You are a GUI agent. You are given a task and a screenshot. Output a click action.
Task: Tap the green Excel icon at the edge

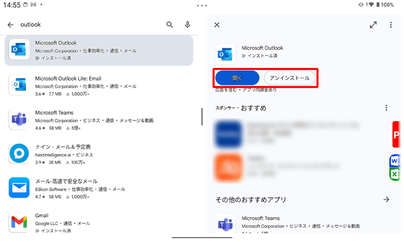click(x=394, y=174)
